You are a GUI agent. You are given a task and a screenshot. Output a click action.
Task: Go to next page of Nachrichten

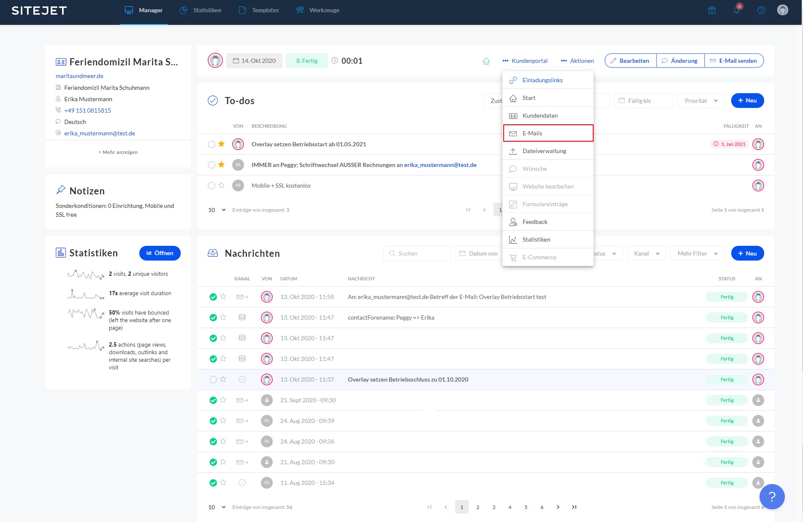(558, 507)
